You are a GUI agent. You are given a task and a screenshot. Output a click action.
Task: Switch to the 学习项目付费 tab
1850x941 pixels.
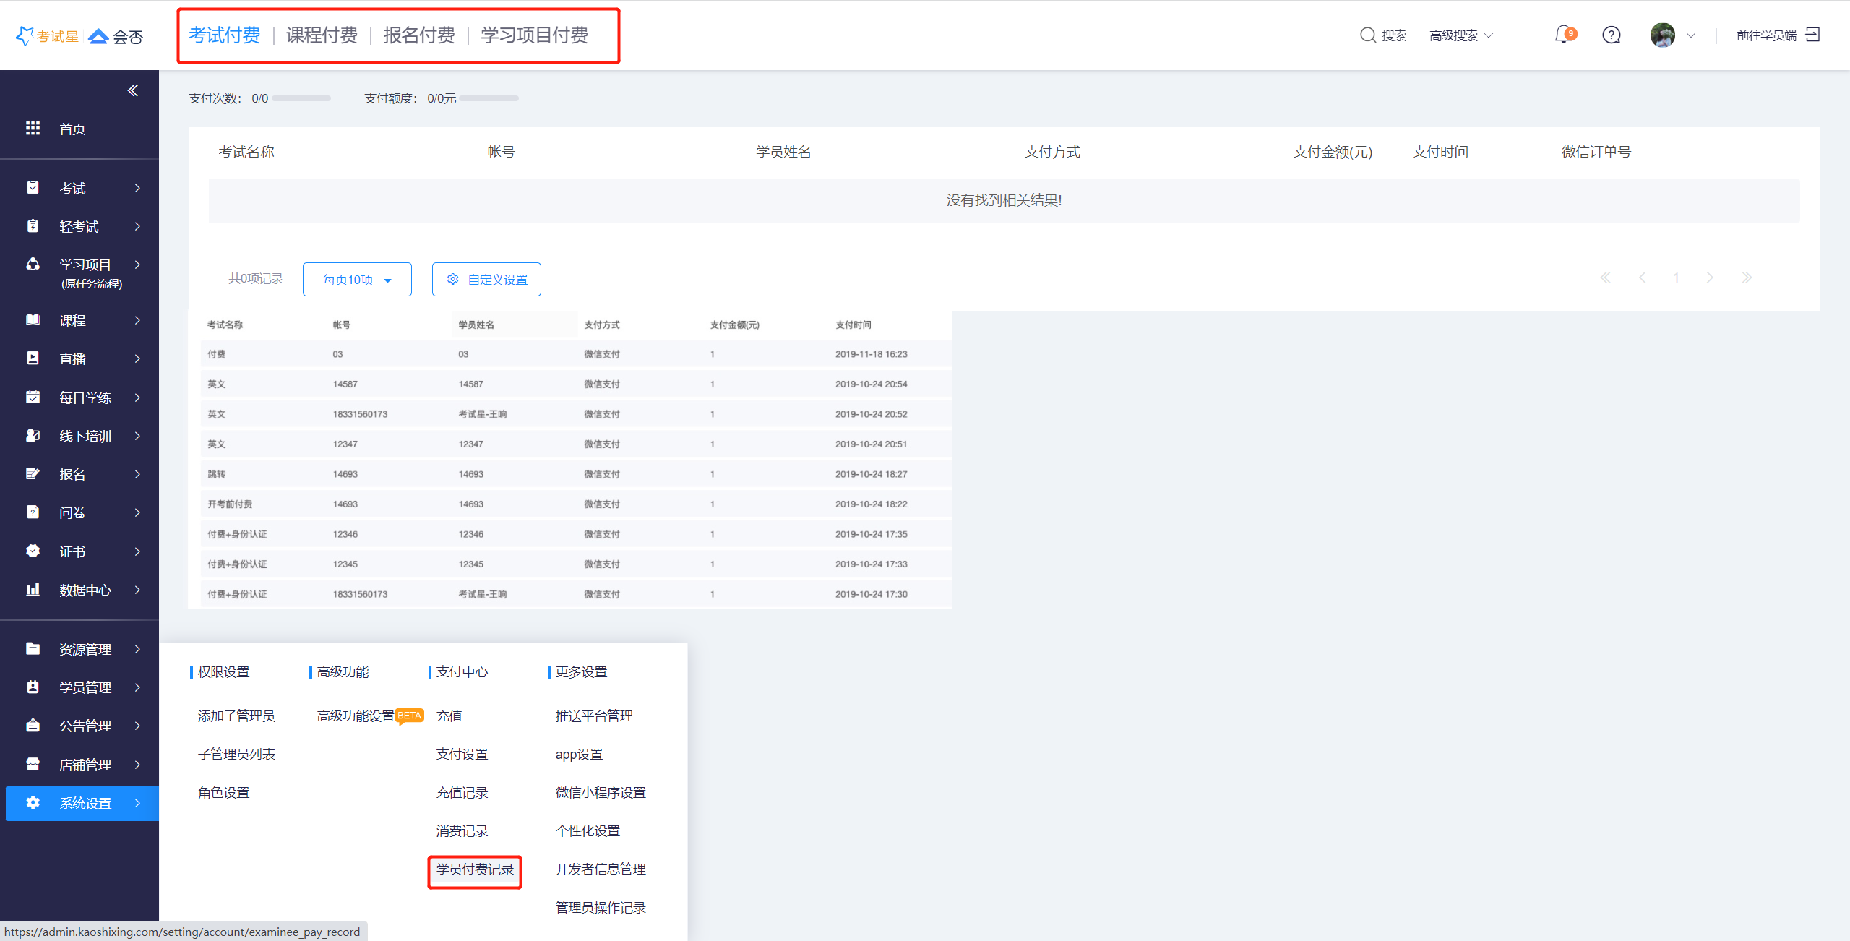coord(534,35)
